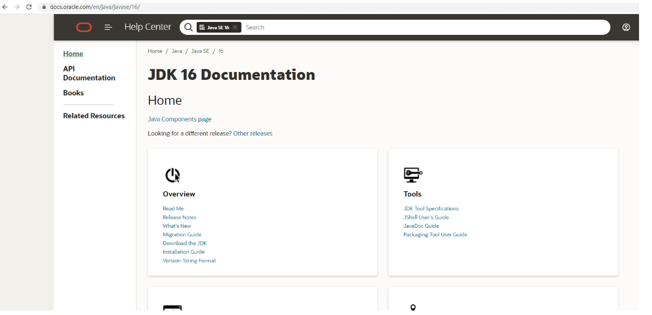Viewport: 652px width, 315px height.
Task: Go back with browser back arrow
Action: (x=5, y=7)
